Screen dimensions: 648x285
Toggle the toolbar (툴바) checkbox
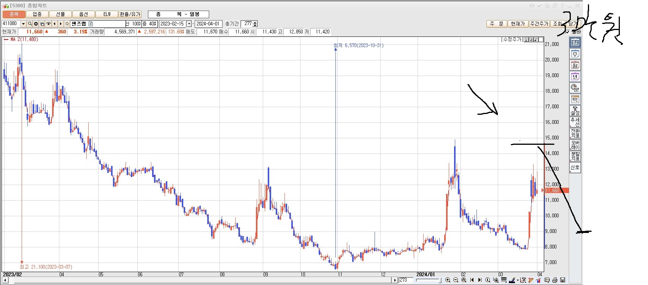tap(568, 32)
